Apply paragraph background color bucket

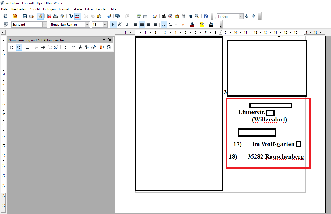pos(211,24)
